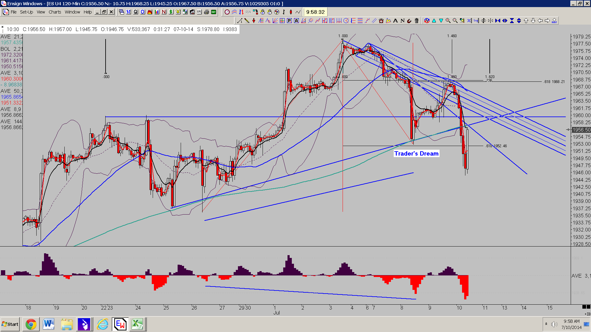Toggle the percent scale button
This screenshot has height=332, width=591.
point(469,21)
